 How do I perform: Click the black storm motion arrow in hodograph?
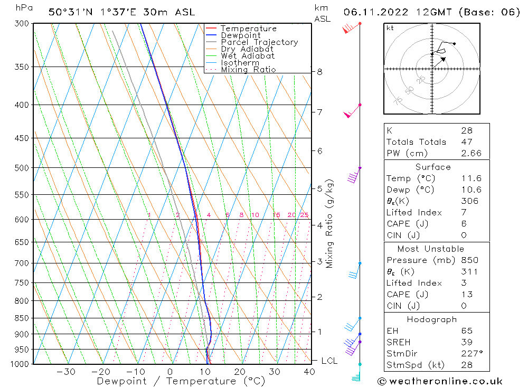(442, 59)
